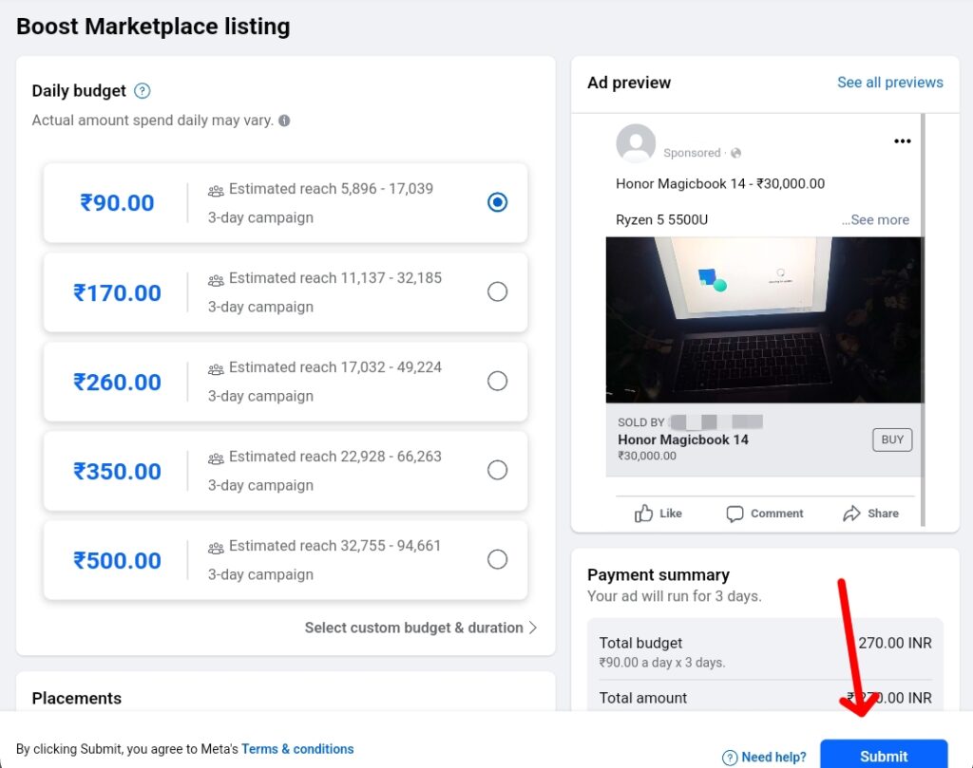The width and height of the screenshot is (973, 768).
Task: Click info icon beside 'Actual amount spend daily may vary'
Action: 284,121
